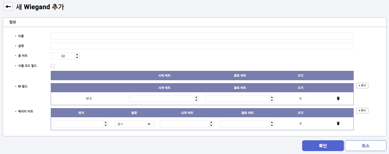Delete the parity bit row
The width and height of the screenshot is (389, 154).
338,124
